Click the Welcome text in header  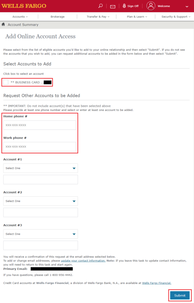tap(163, 6)
